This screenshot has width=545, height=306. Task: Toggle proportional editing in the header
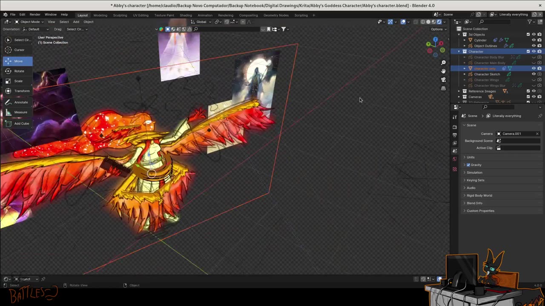(x=242, y=22)
